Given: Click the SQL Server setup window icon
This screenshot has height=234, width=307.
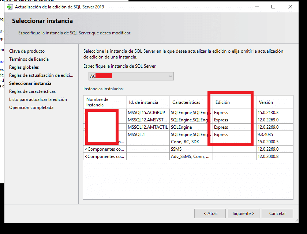Looking at the screenshot, I should click(10, 7).
